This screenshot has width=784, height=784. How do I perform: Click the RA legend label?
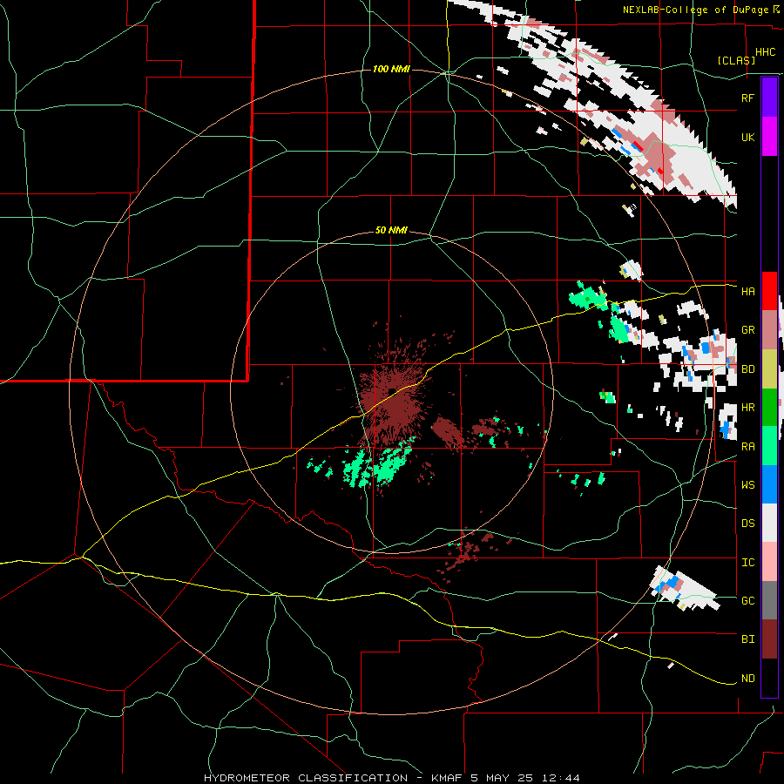(747, 447)
